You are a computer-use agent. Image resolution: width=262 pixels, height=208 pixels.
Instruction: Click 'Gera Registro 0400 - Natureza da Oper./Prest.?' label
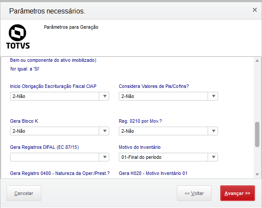click(x=60, y=173)
